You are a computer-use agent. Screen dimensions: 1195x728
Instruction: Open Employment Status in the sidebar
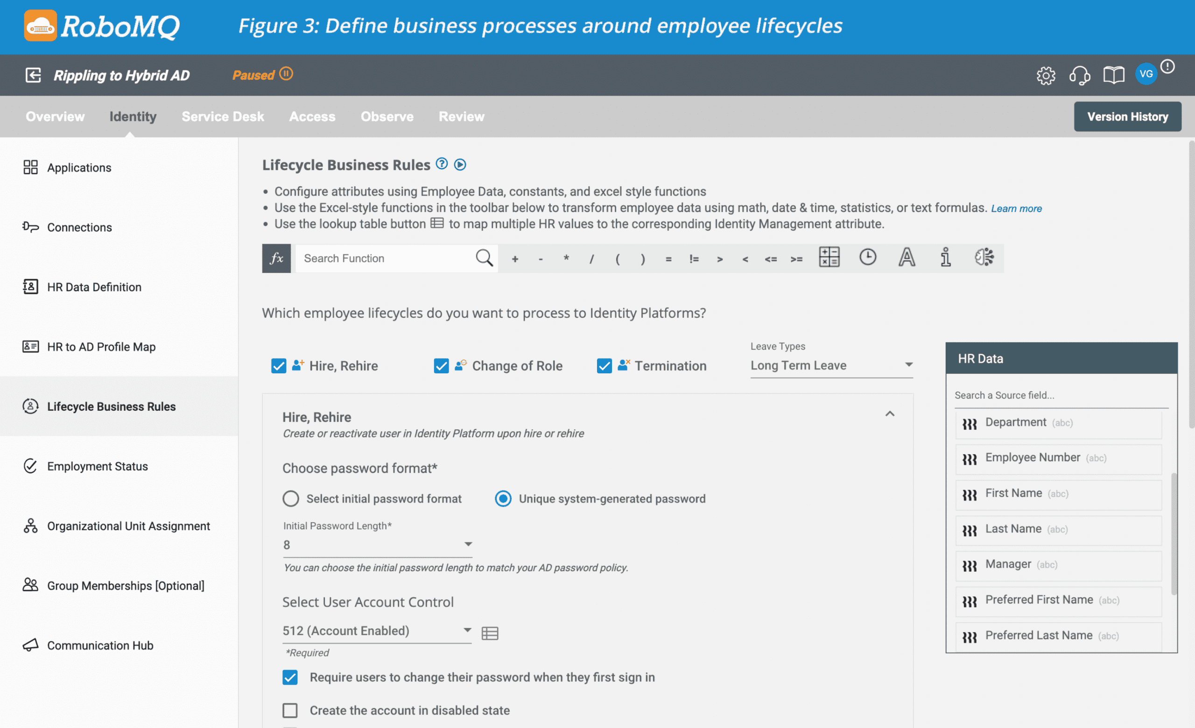[x=97, y=466]
